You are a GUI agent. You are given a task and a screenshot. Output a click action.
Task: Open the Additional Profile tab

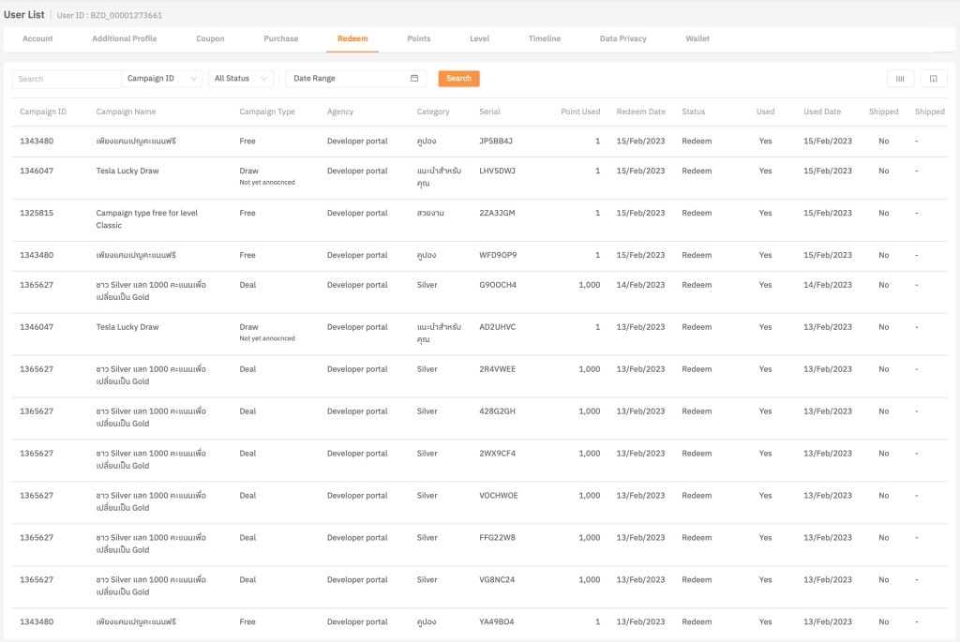click(124, 38)
